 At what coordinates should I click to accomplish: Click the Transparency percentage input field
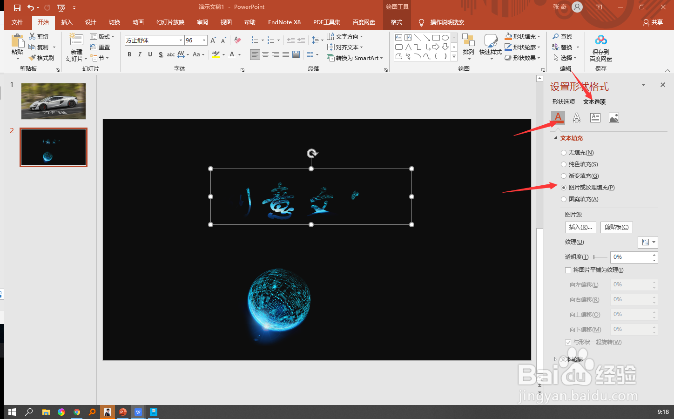point(631,257)
